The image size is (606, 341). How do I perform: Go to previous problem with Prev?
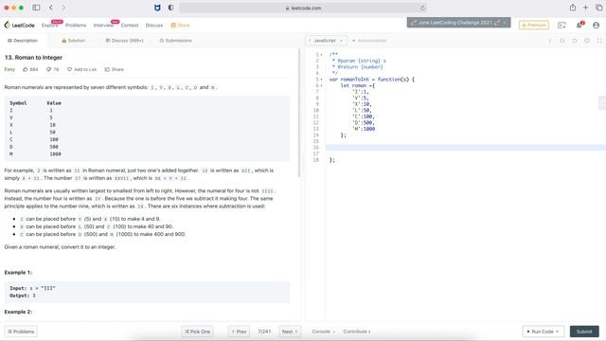[239, 332]
